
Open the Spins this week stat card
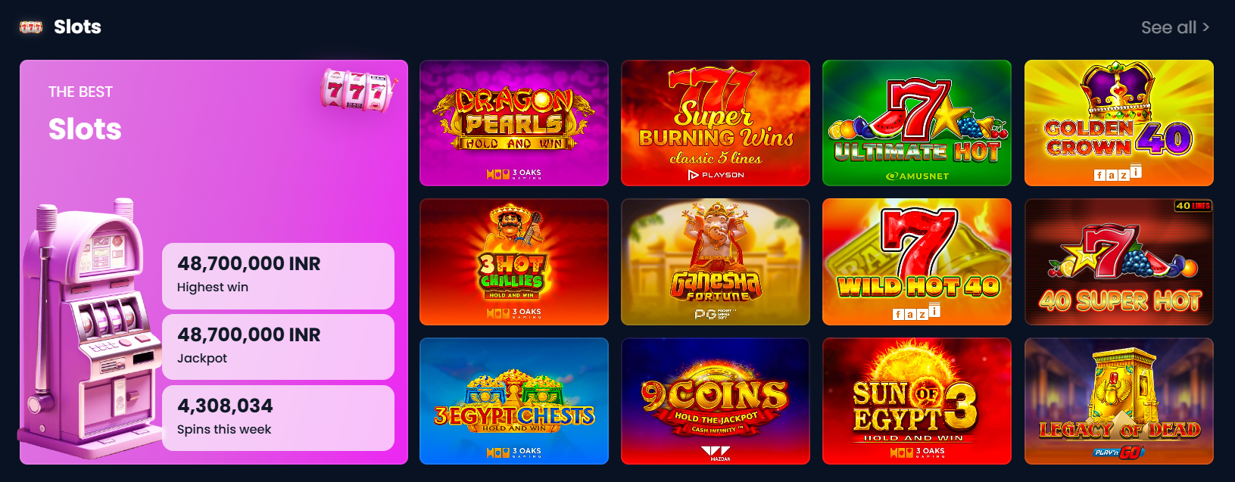[x=278, y=418]
